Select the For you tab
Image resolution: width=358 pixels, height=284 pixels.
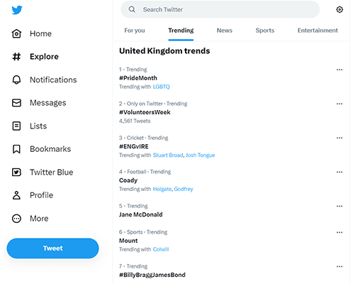135,31
